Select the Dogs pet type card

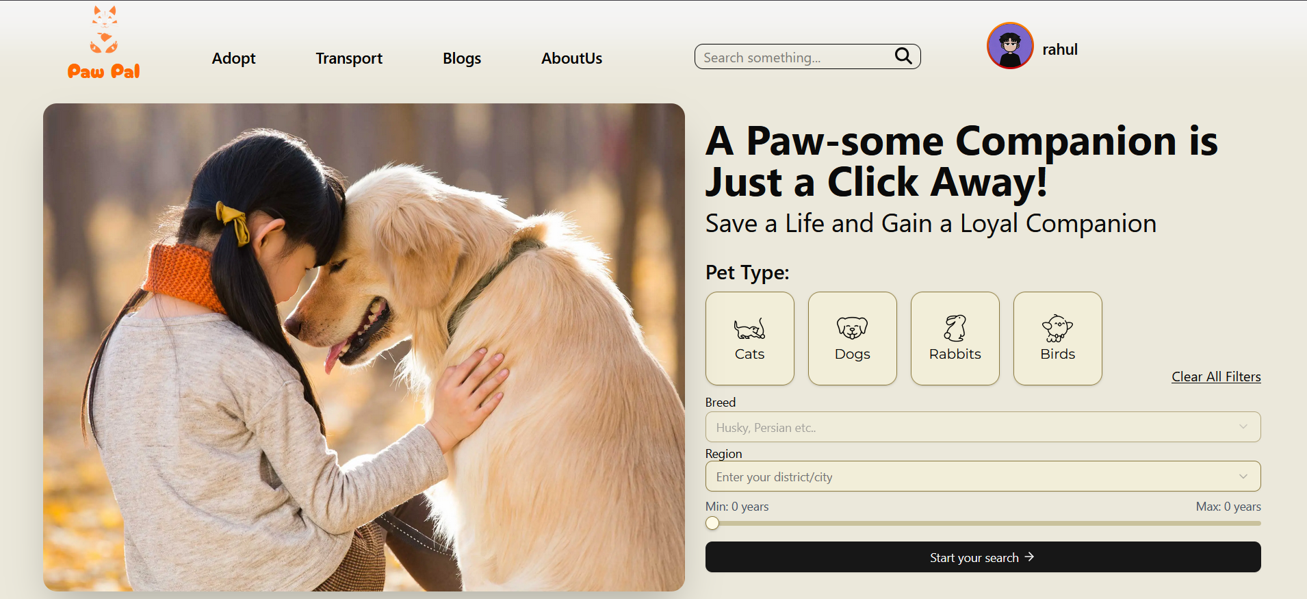pyautogui.click(x=853, y=338)
